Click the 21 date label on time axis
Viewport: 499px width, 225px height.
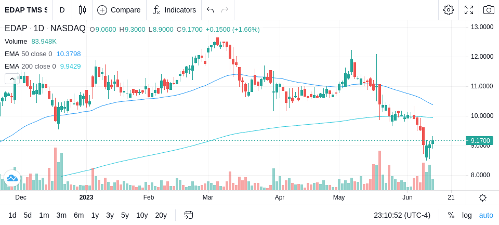click(x=451, y=197)
